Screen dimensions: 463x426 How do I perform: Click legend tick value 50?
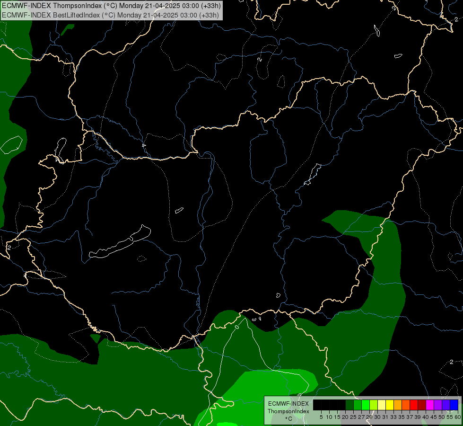(x=442, y=417)
